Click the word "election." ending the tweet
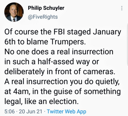This screenshot has width=128, height=116. coord(64,102)
